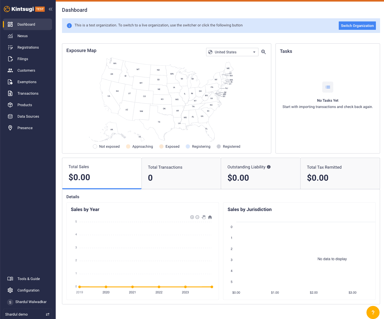
Task: Click the Kintsugi logo icon
Action: 7,9
